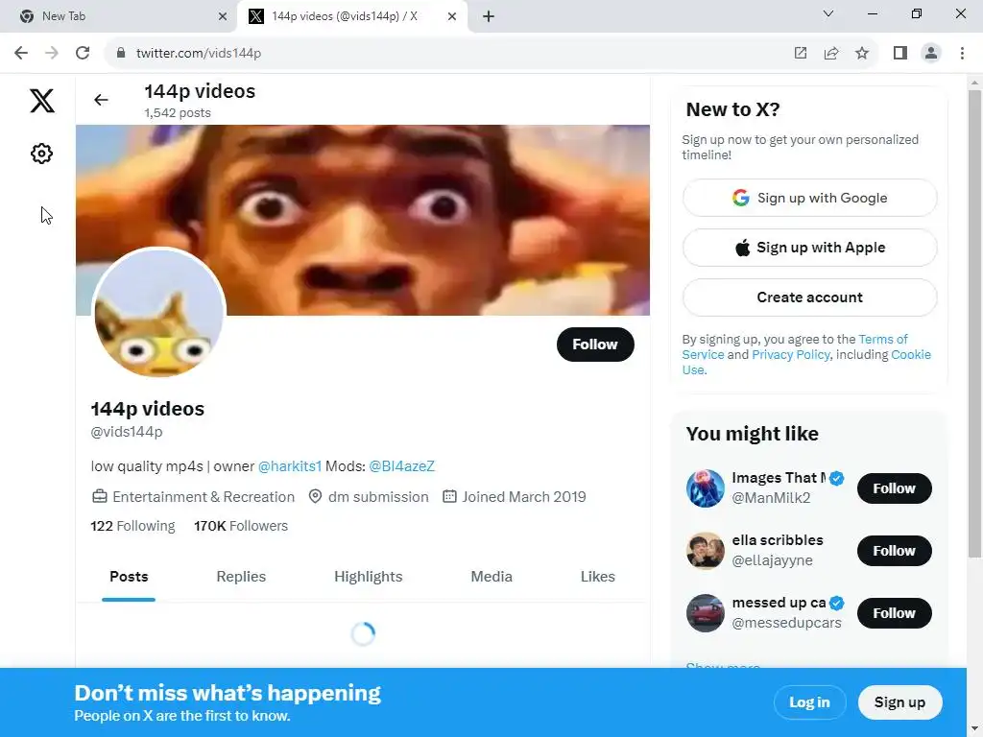
Task: Open the 144p videos profile picture
Action: click(x=158, y=313)
